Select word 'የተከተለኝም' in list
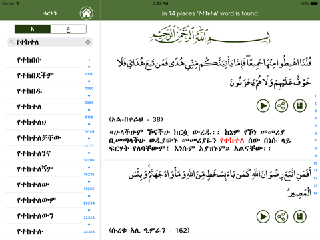 [44, 169]
